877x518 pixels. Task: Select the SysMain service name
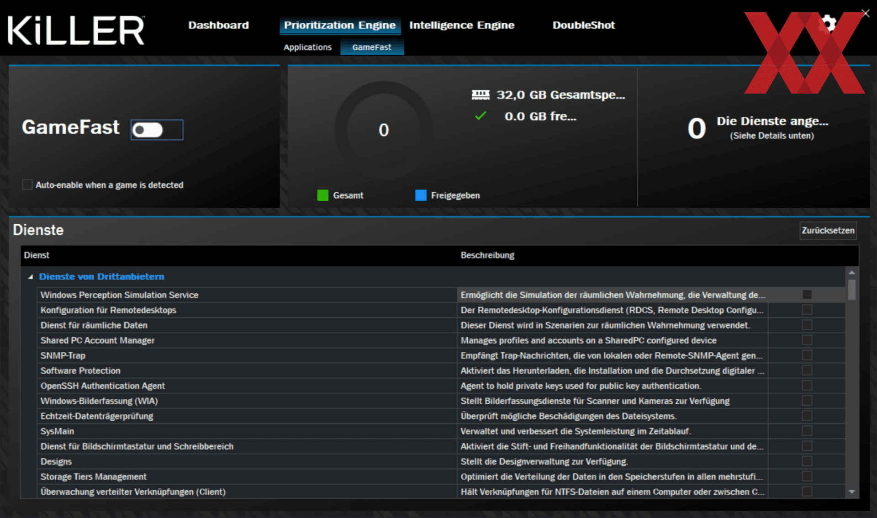[57, 431]
